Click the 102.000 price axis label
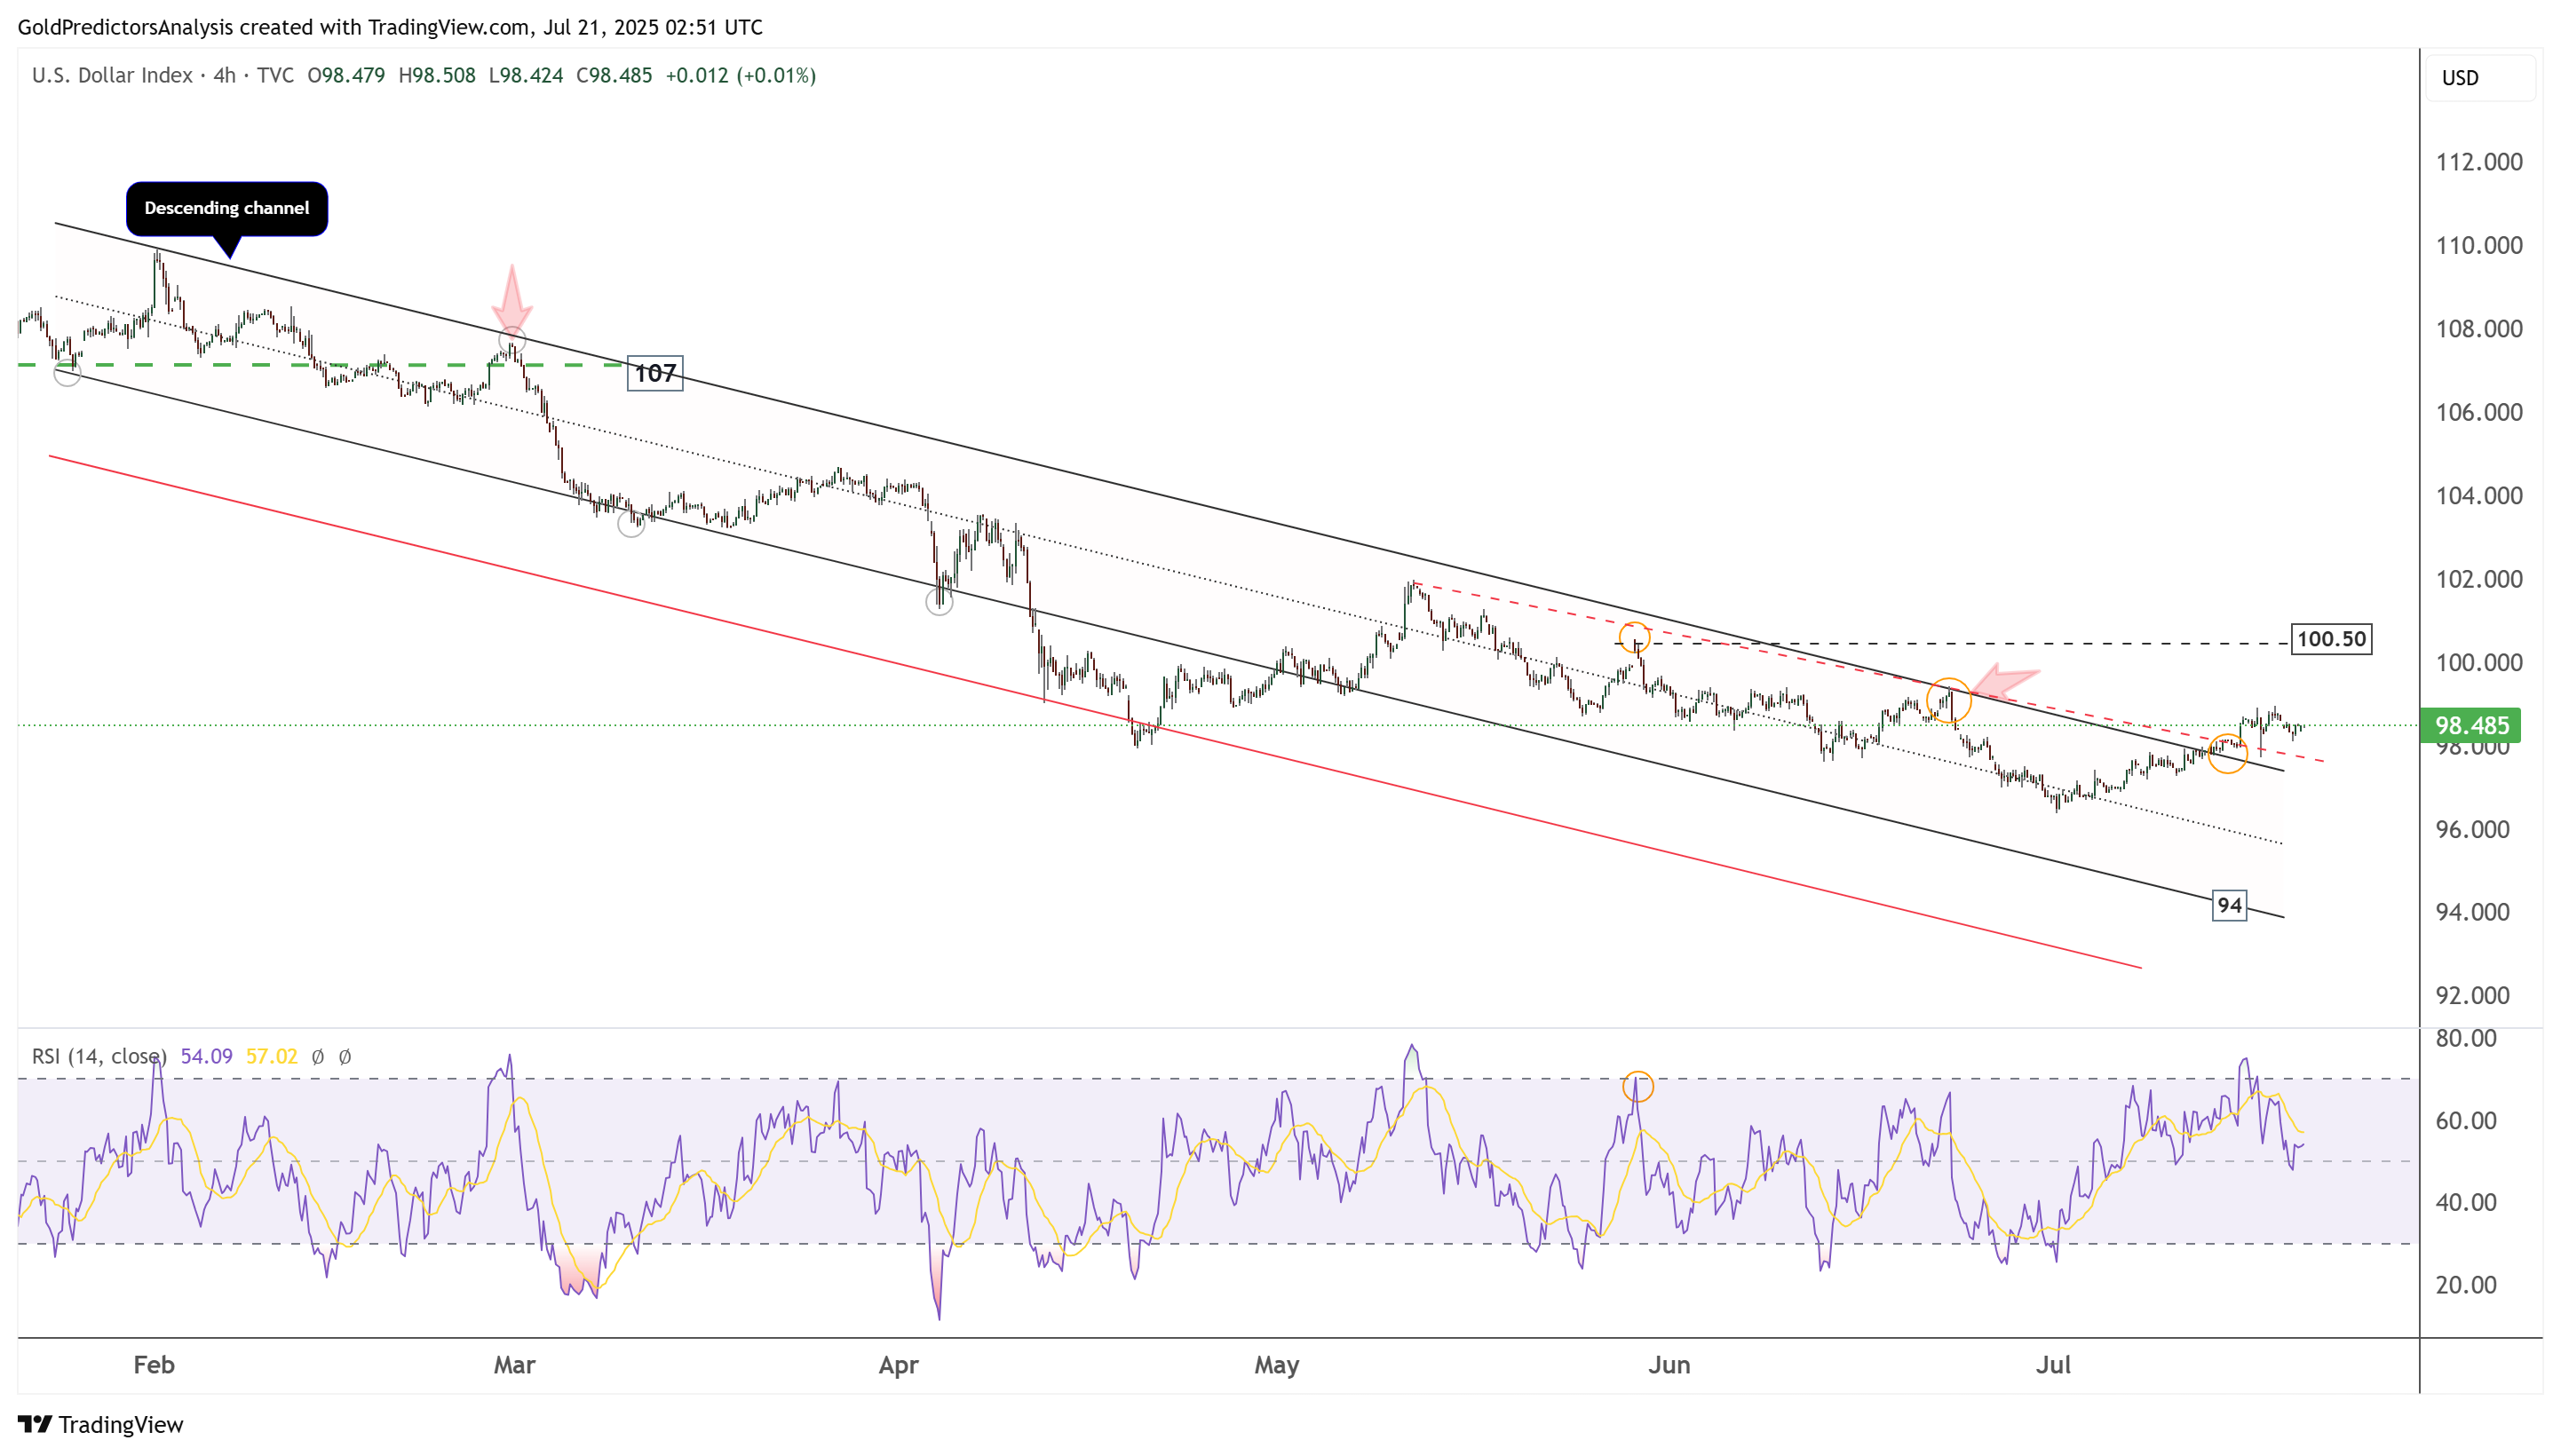 pyautogui.click(x=2479, y=579)
